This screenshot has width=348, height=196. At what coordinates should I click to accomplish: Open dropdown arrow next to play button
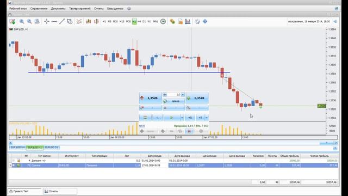click(182, 118)
